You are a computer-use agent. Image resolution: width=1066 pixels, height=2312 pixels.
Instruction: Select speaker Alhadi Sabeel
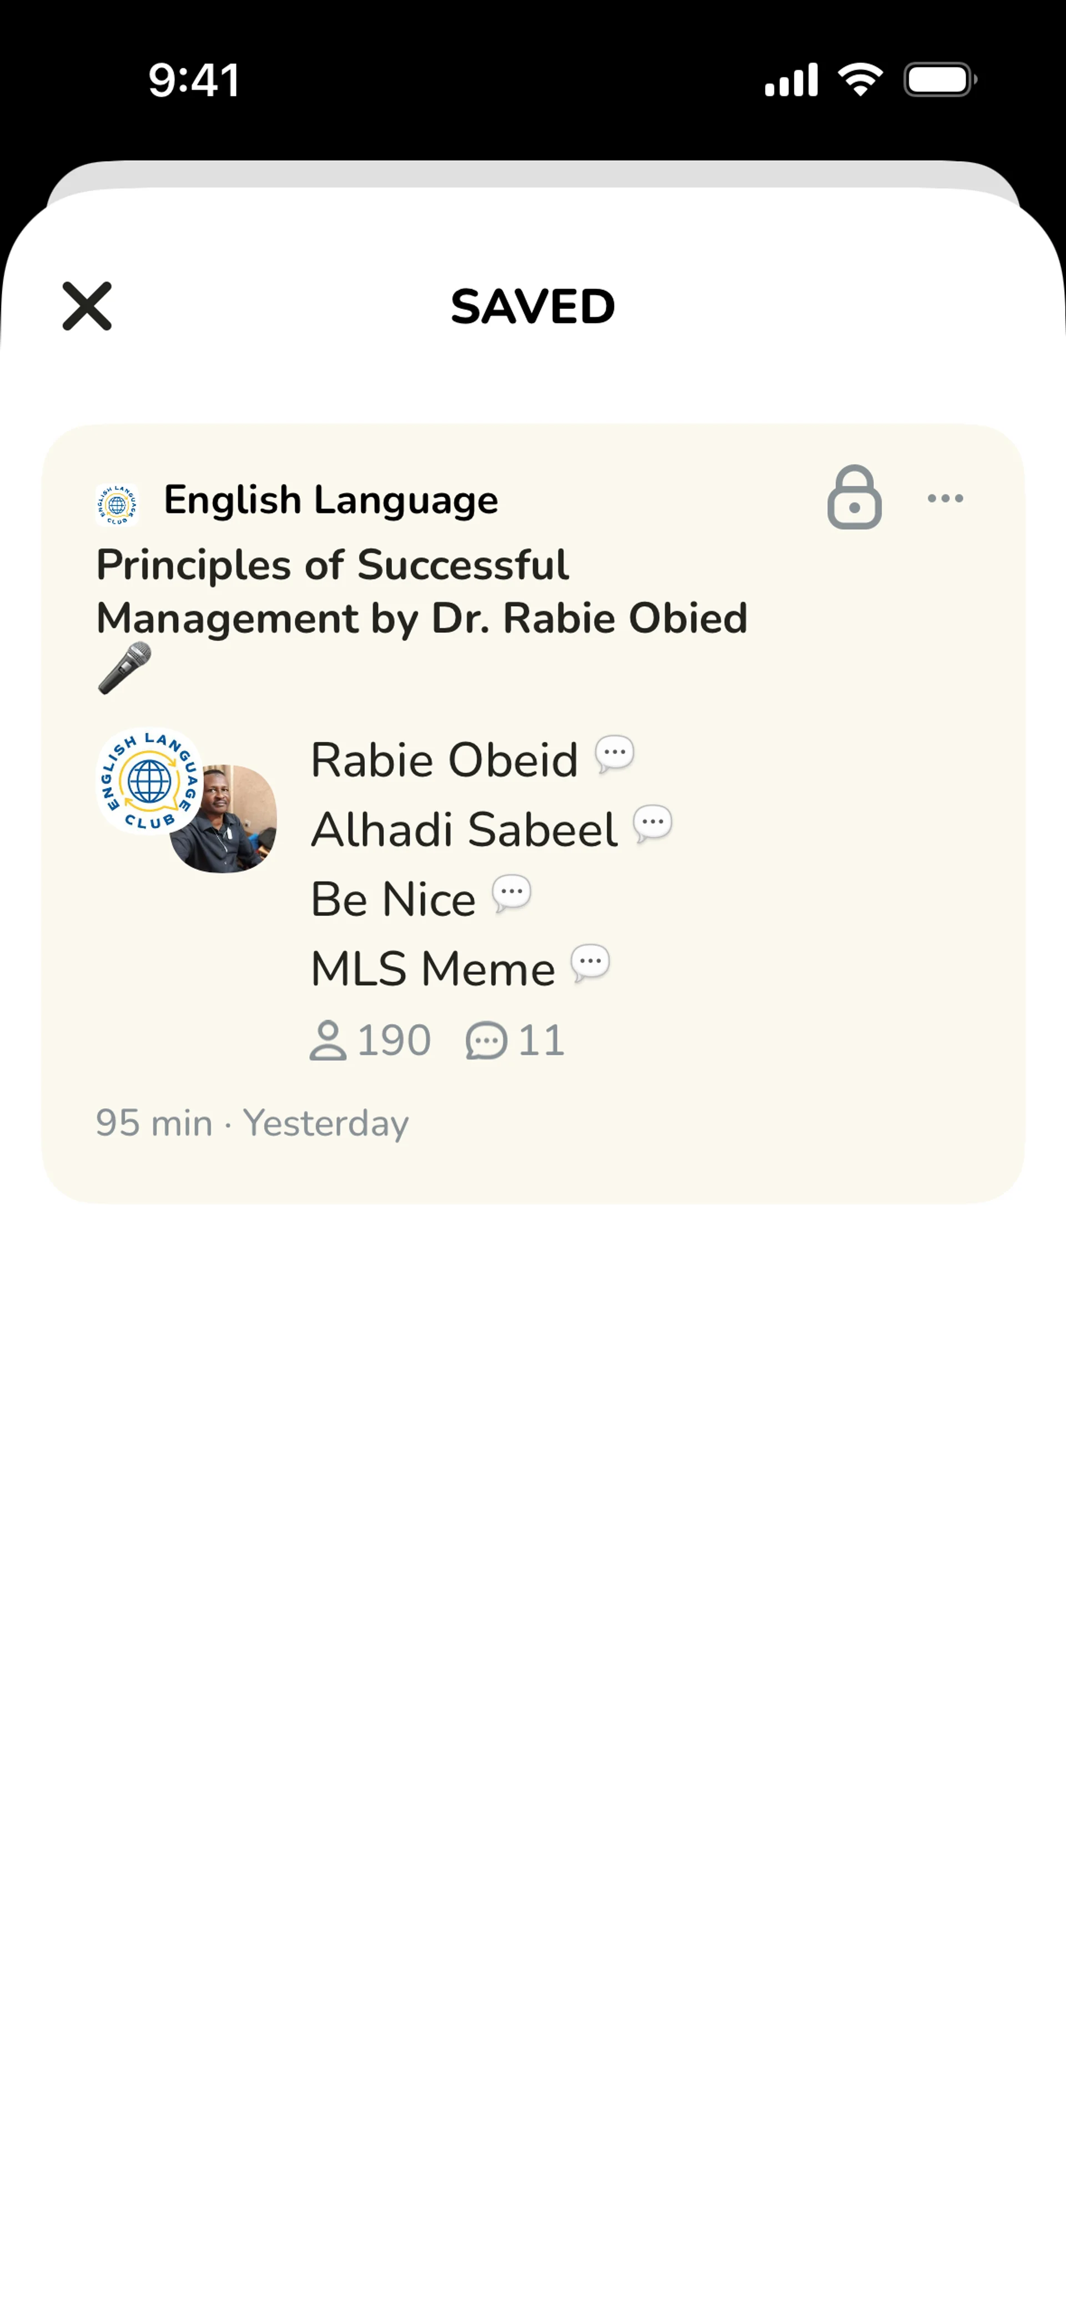[x=464, y=829]
